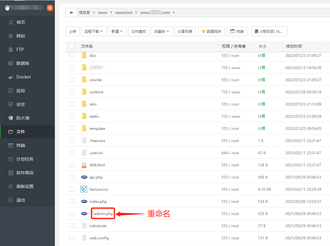Click chevron after wwwroot in path
The image size is (330, 246).
pos(136,12)
